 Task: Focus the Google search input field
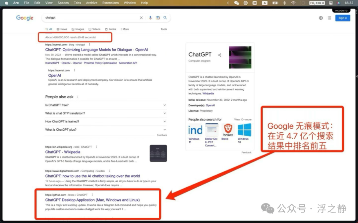(91, 18)
